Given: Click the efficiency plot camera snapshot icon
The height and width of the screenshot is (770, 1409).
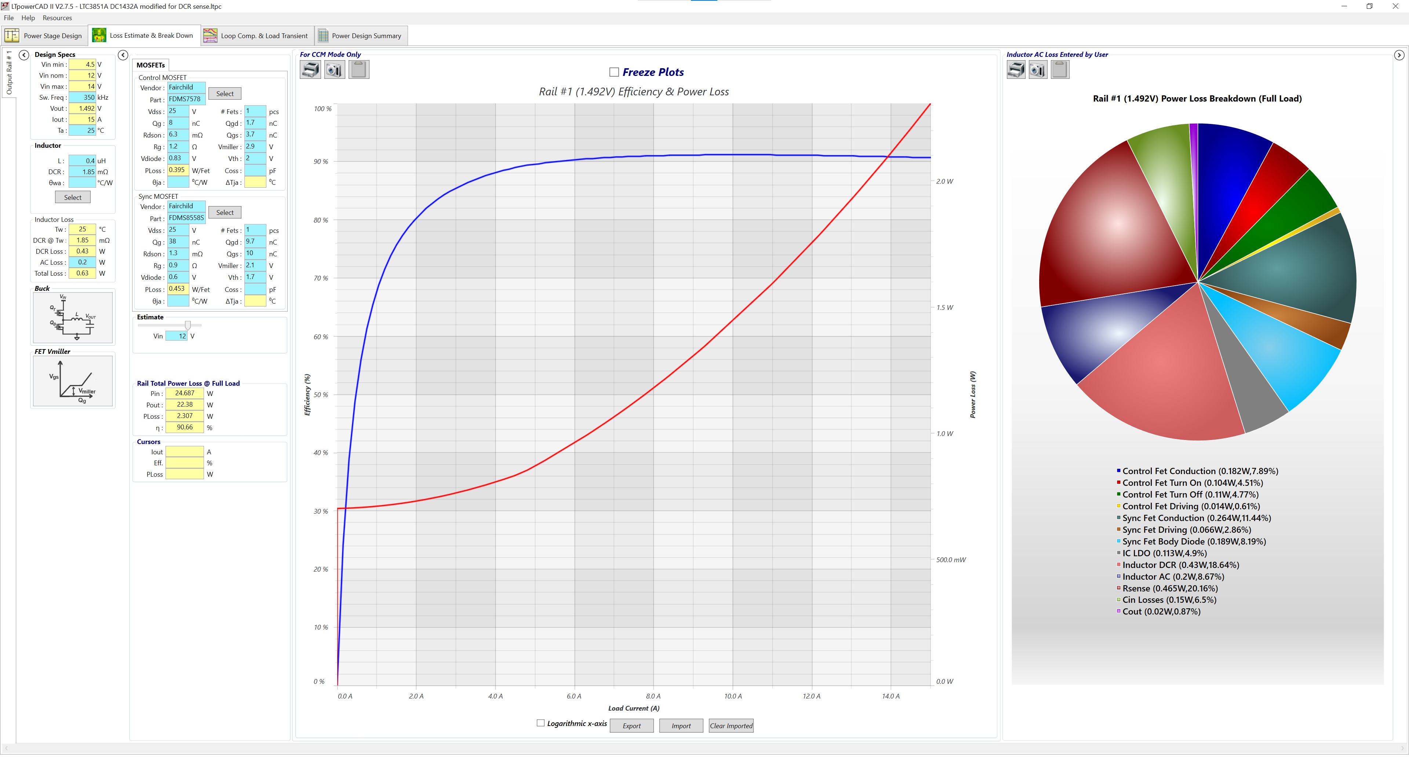Looking at the screenshot, I should click(334, 69).
